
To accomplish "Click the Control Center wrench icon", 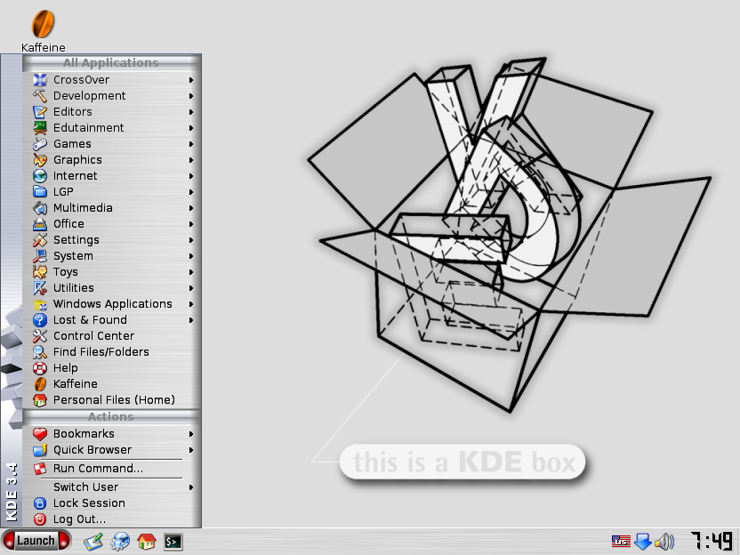I will coord(40,336).
